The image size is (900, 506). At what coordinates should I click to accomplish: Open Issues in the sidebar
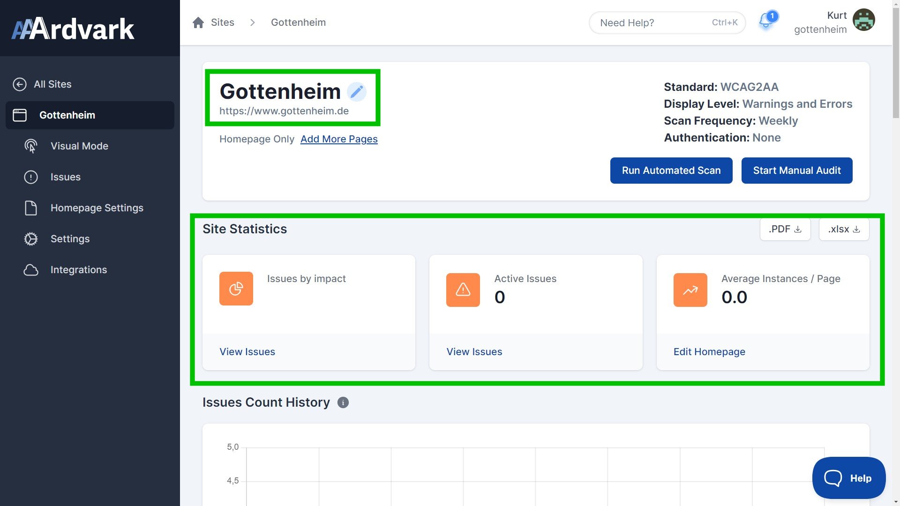tap(65, 177)
